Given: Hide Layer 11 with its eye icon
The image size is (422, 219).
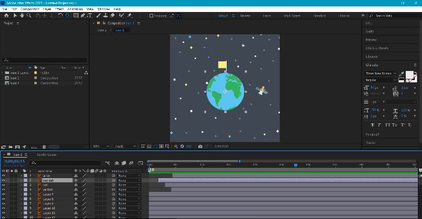Looking at the screenshot, I should (4, 213).
